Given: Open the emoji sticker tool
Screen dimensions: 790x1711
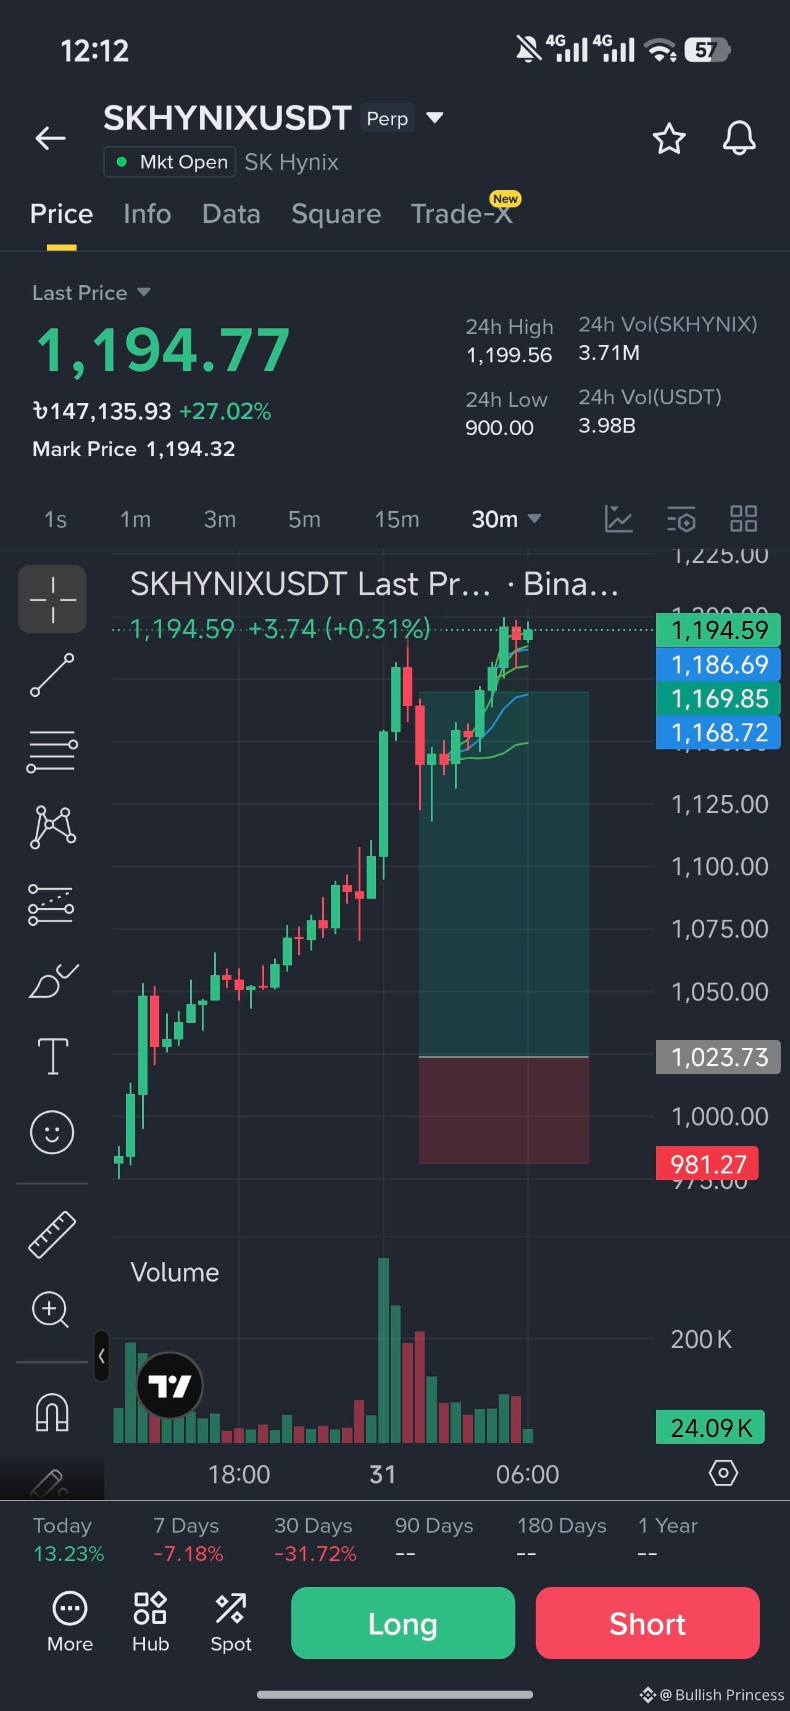Looking at the screenshot, I should coord(52,1132).
